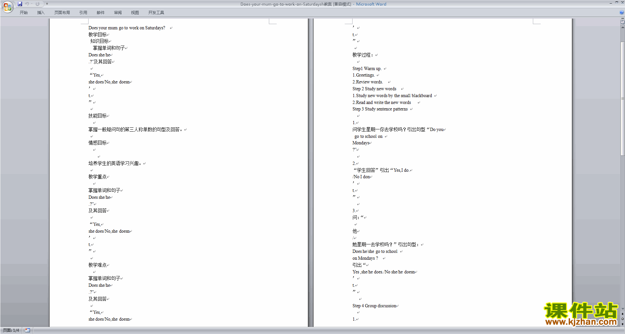Click the vertical scrollbar down arrow
The height and width of the screenshot is (334, 625).
pyautogui.click(x=622, y=309)
